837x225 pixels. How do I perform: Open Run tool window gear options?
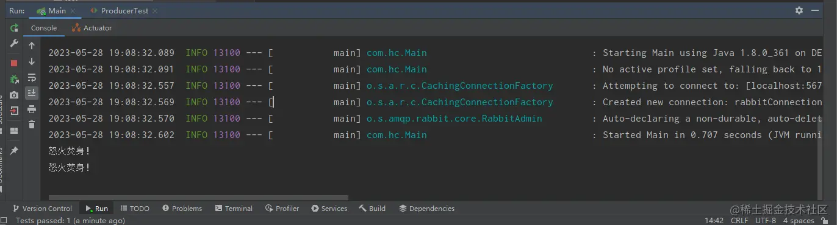pos(799,10)
